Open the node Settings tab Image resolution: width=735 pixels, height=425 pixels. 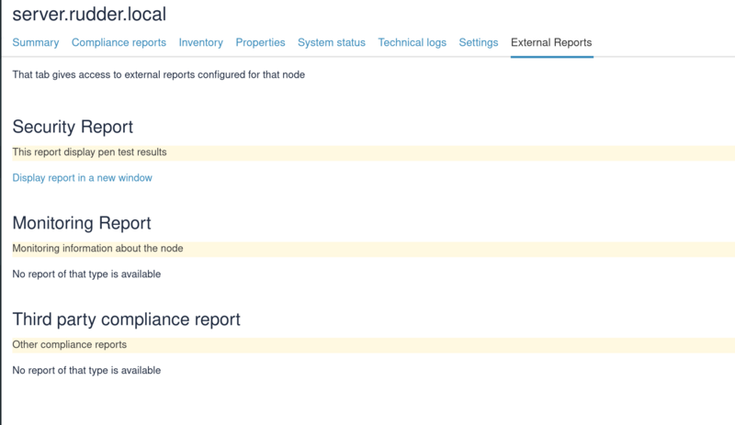pos(478,42)
